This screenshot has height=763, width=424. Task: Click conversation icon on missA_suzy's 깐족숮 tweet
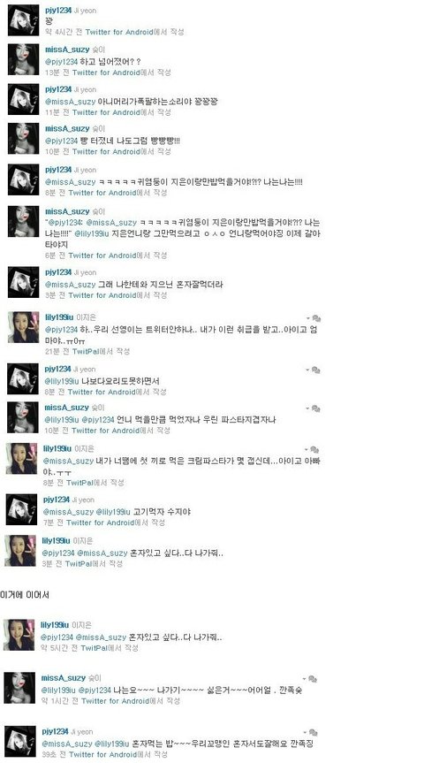[x=313, y=678]
